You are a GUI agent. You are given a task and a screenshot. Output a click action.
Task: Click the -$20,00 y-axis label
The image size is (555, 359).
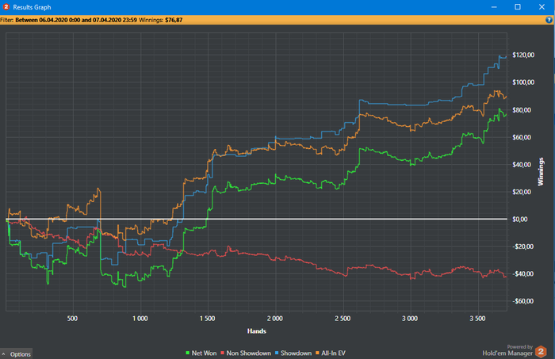coord(522,246)
